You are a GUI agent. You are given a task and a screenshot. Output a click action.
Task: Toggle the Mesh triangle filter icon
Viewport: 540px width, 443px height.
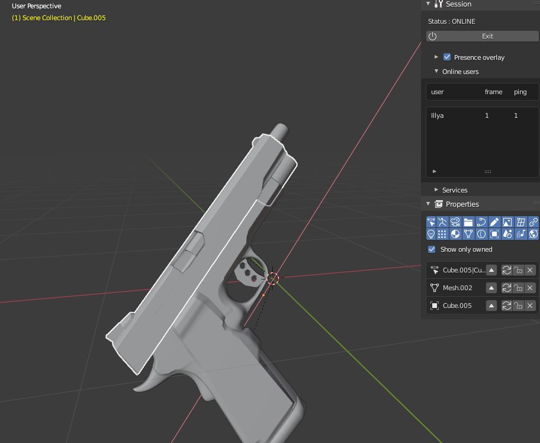pyautogui.click(x=468, y=235)
